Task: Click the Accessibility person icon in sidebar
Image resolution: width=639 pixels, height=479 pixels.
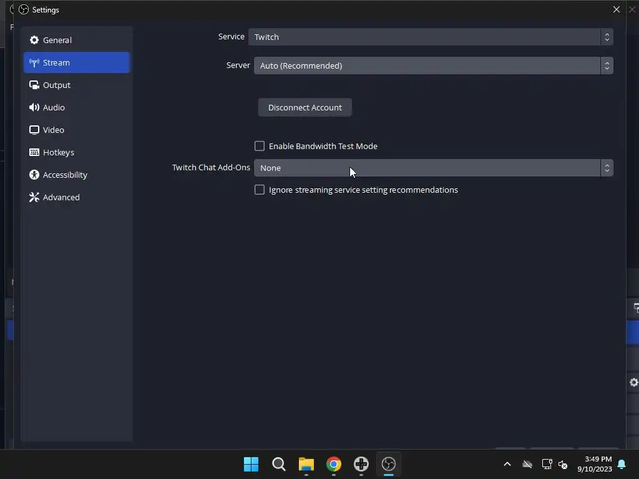Action: click(x=34, y=175)
